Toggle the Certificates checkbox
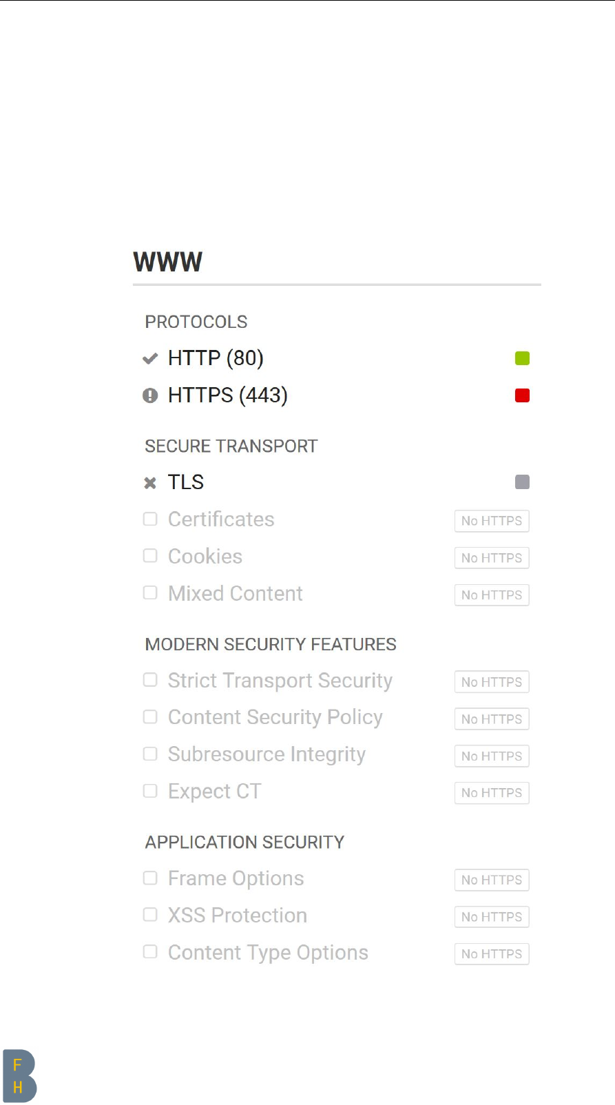This screenshot has height=1105, width=615. (x=150, y=519)
